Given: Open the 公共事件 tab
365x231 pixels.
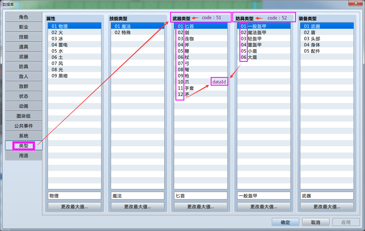Looking at the screenshot, I should click(24, 126).
